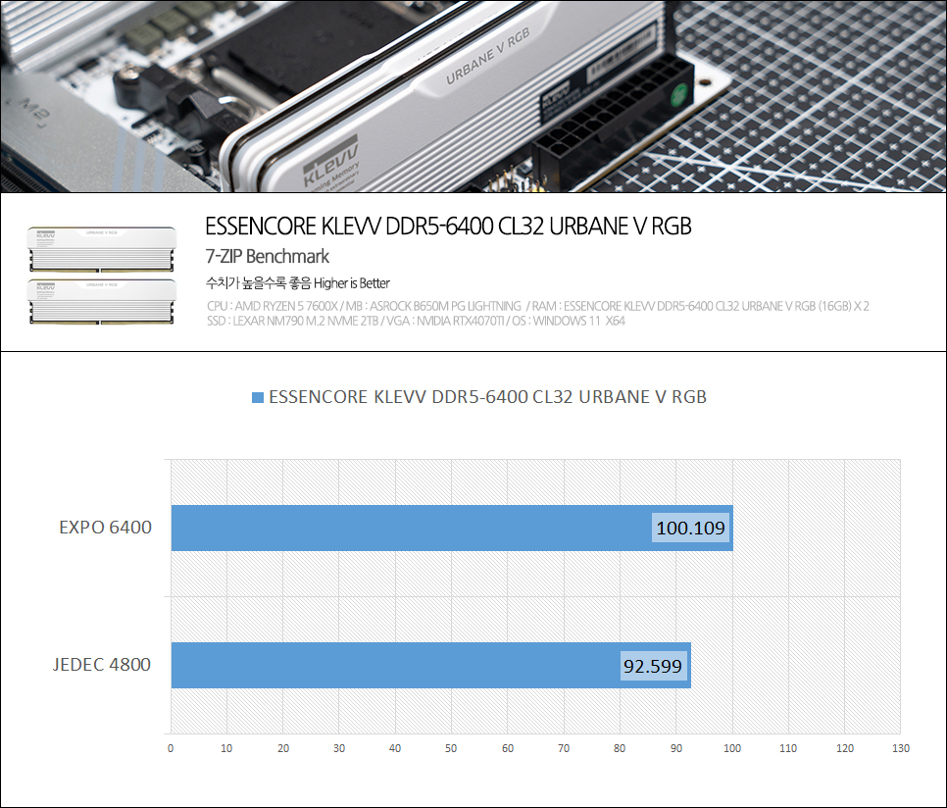The height and width of the screenshot is (808, 947).
Task: Click the URBANE V RGB RAM photo
Action: point(473,96)
